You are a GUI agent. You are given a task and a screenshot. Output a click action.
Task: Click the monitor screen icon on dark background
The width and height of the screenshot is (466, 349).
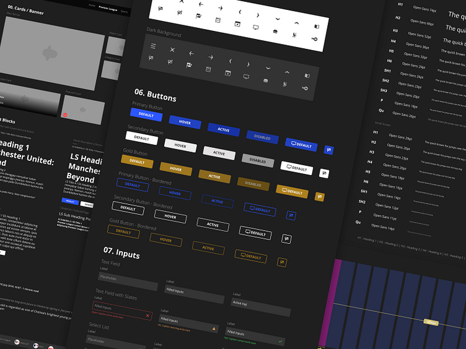(x=247, y=77)
